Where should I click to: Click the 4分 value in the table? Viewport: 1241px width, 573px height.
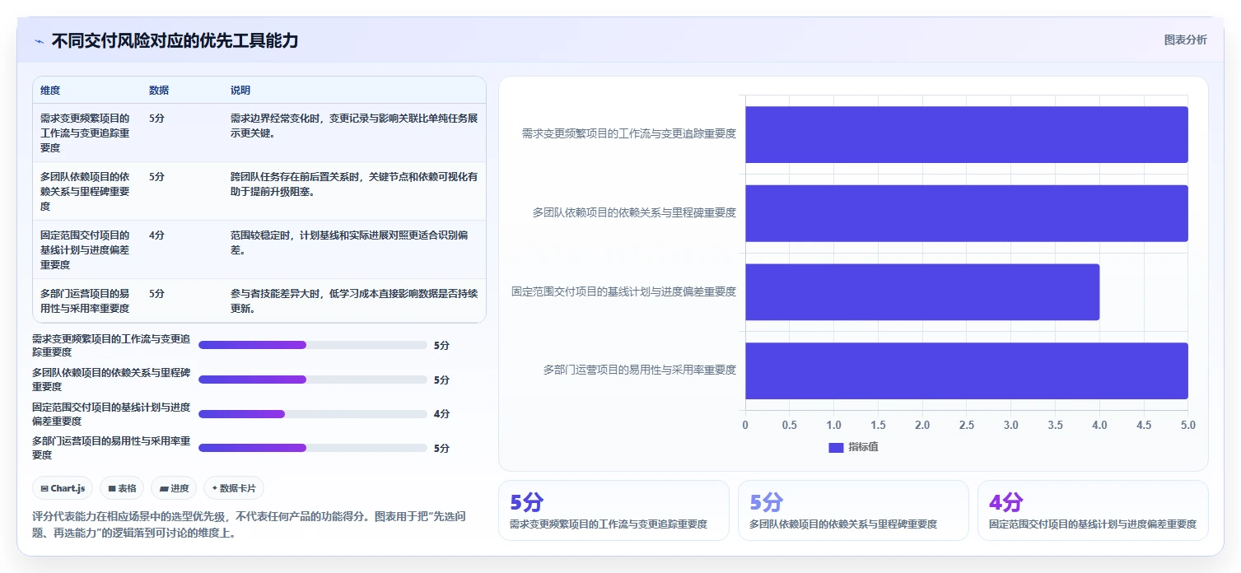point(156,235)
